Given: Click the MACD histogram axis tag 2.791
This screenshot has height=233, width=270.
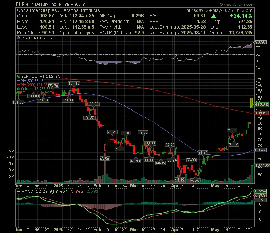Looking at the screenshot, I should tap(260, 200).
